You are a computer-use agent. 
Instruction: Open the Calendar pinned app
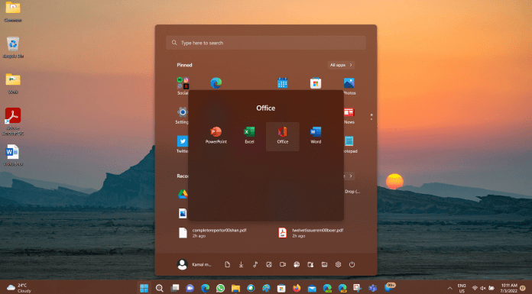click(282, 83)
